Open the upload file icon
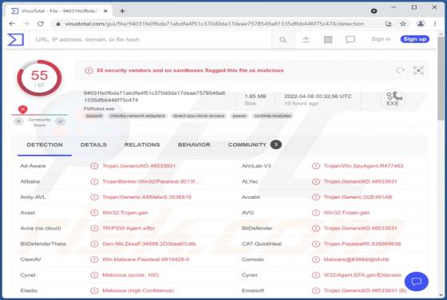The image size is (447, 300). (x=306, y=40)
